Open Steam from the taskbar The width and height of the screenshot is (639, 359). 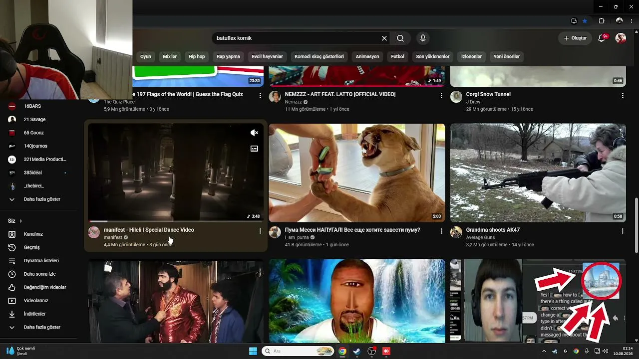click(x=357, y=351)
